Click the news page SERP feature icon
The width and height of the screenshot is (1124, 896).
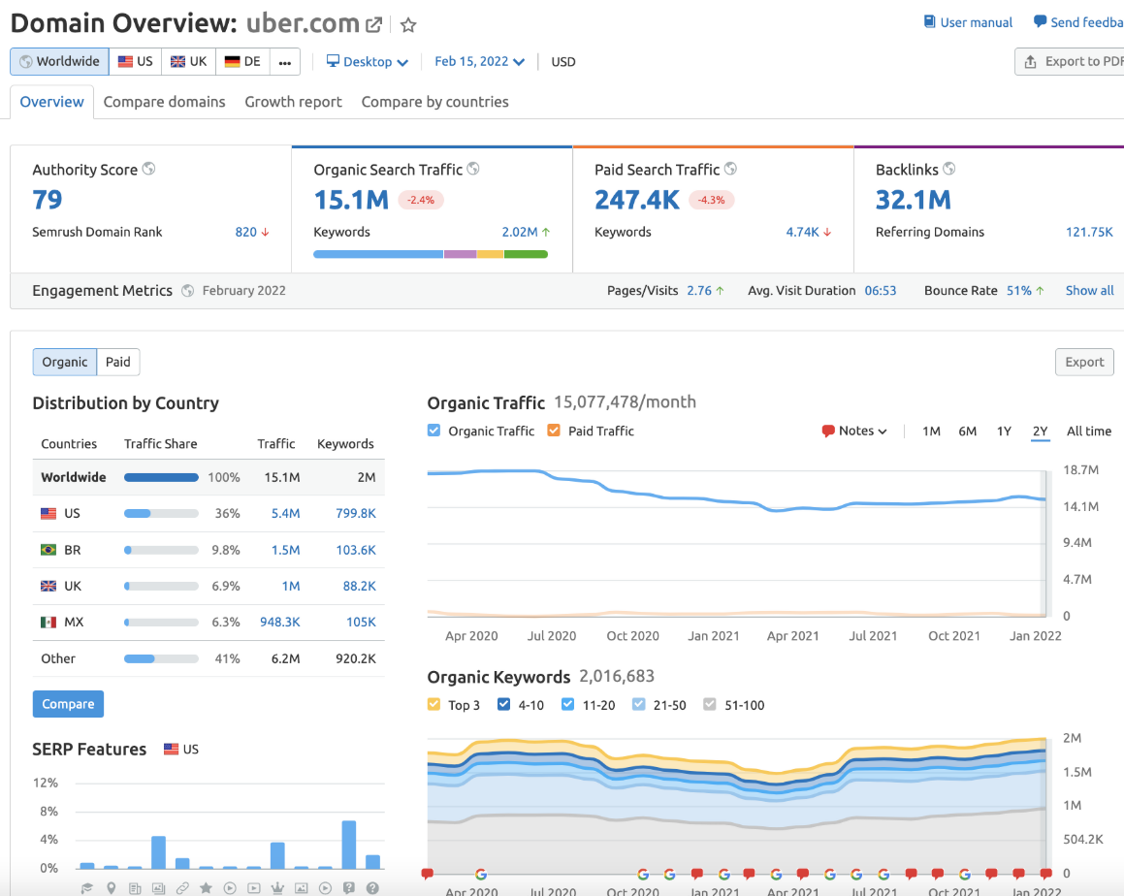(x=135, y=888)
